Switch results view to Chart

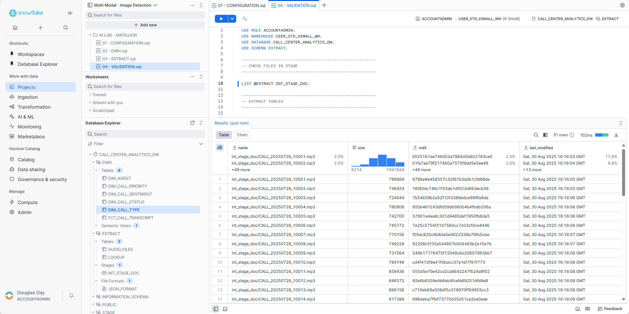point(242,135)
